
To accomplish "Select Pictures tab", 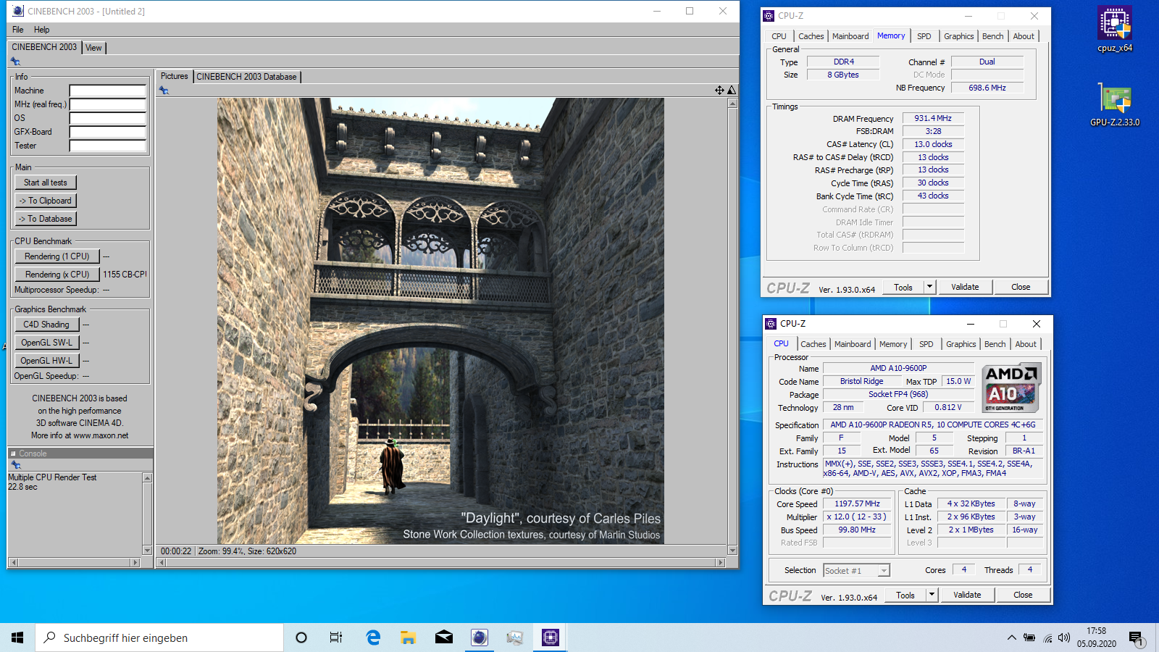I will (x=174, y=76).
